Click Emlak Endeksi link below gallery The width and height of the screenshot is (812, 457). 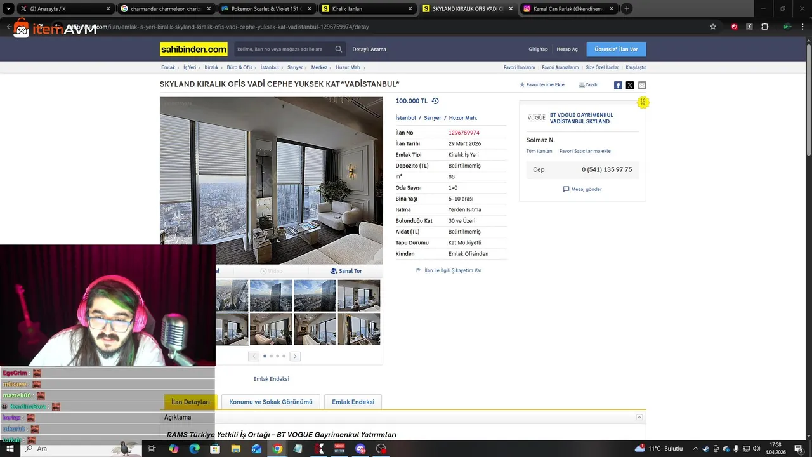click(271, 379)
